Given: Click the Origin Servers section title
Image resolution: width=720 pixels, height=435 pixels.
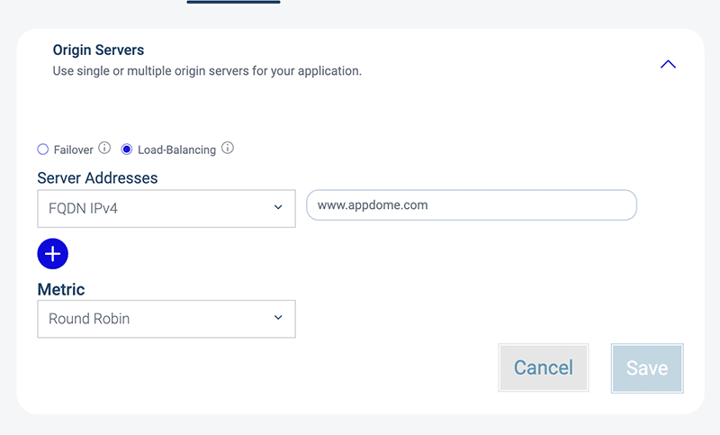Looking at the screenshot, I should (x=98, y=50).
